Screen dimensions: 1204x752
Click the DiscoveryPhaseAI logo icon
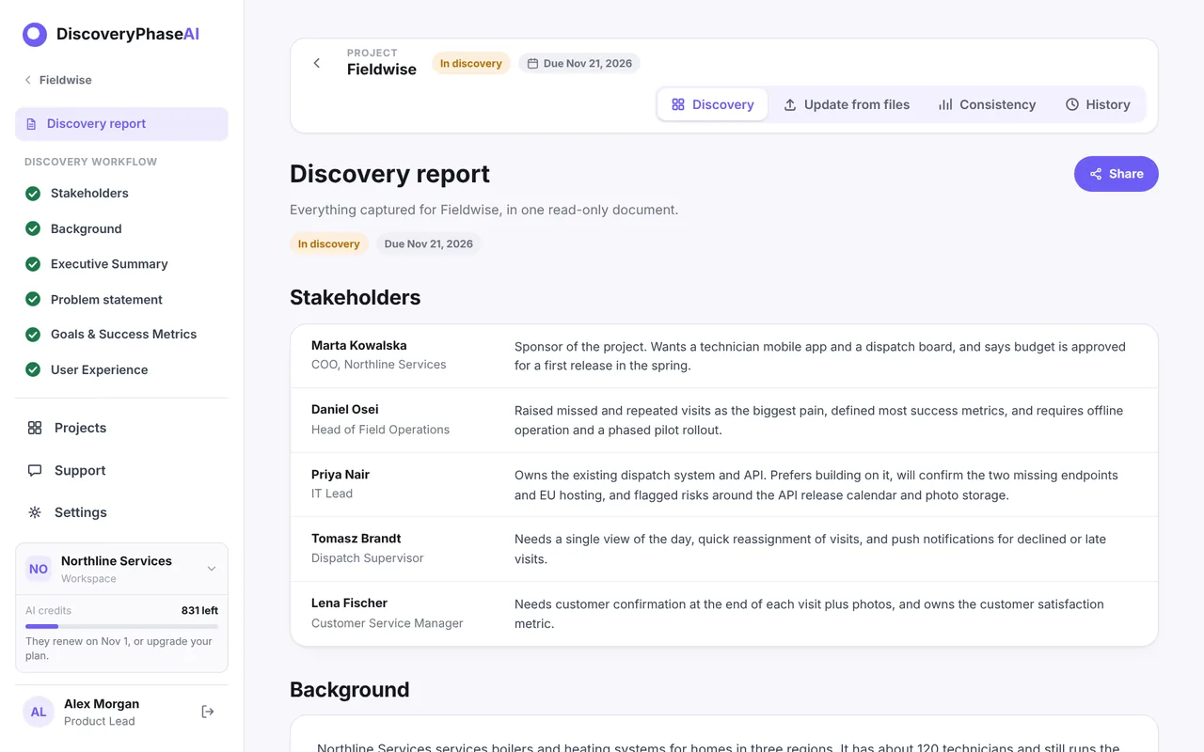click(x=35, y=35)
